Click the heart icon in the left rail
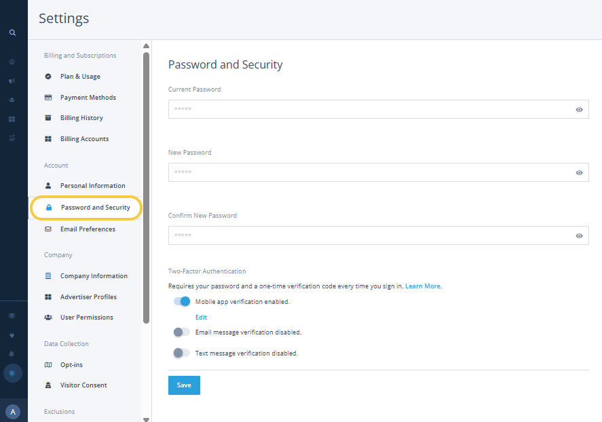 point(12,335)
